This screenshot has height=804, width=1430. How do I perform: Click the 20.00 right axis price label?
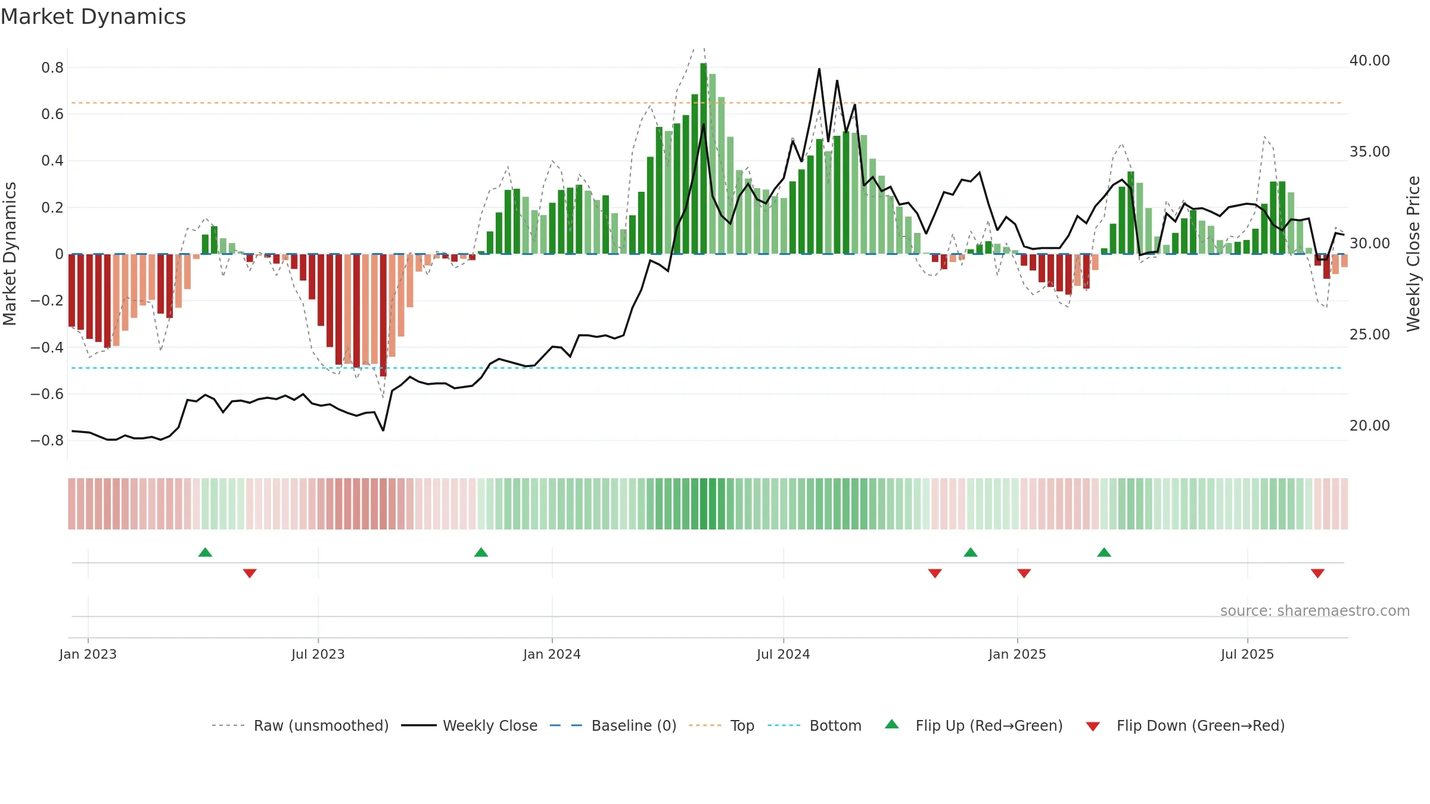click(1370, 426)
